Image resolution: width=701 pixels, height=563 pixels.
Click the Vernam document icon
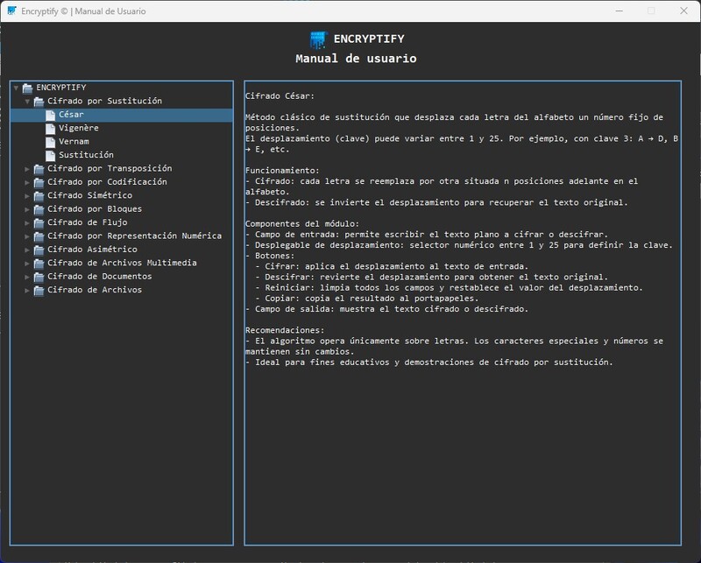click(x=50, y=140)
